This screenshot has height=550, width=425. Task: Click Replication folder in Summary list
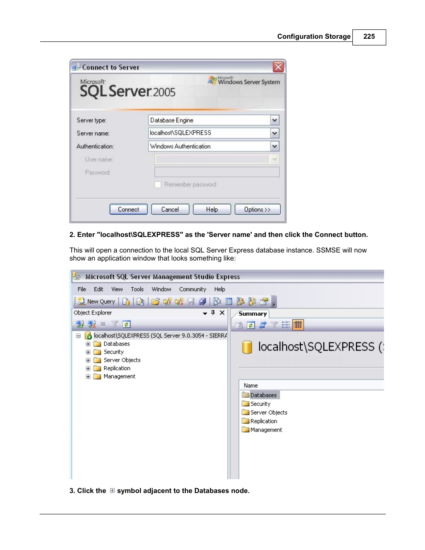pos(260,421)
